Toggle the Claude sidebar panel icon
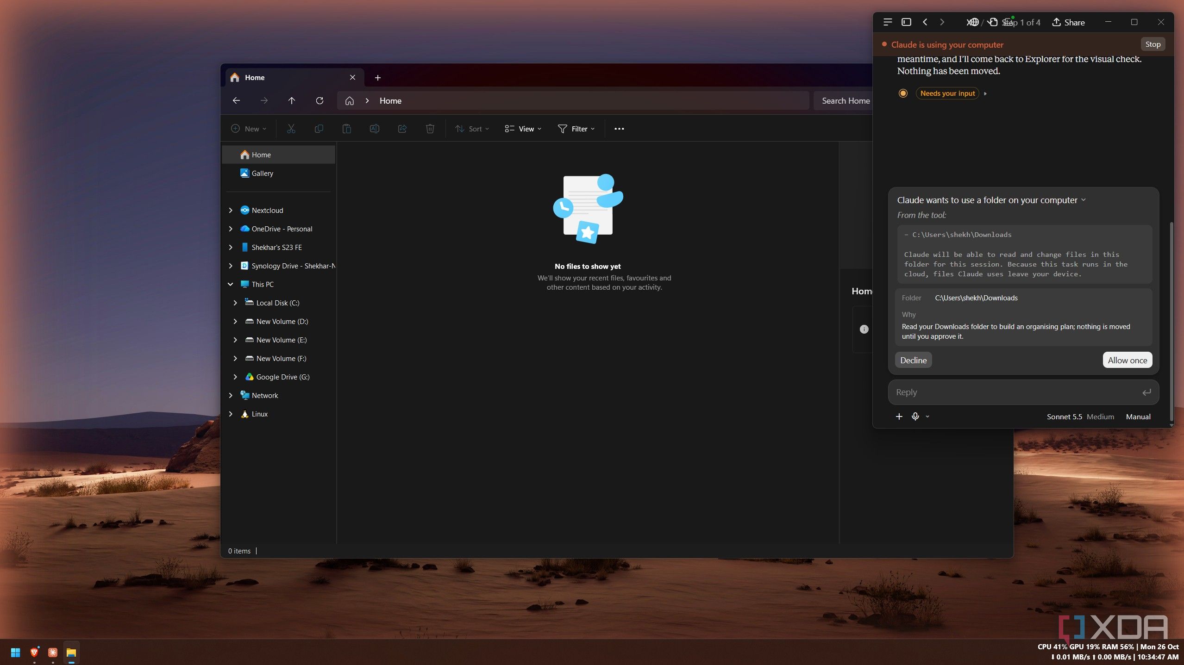This screenshot has height=665, width=1184. 906,22
